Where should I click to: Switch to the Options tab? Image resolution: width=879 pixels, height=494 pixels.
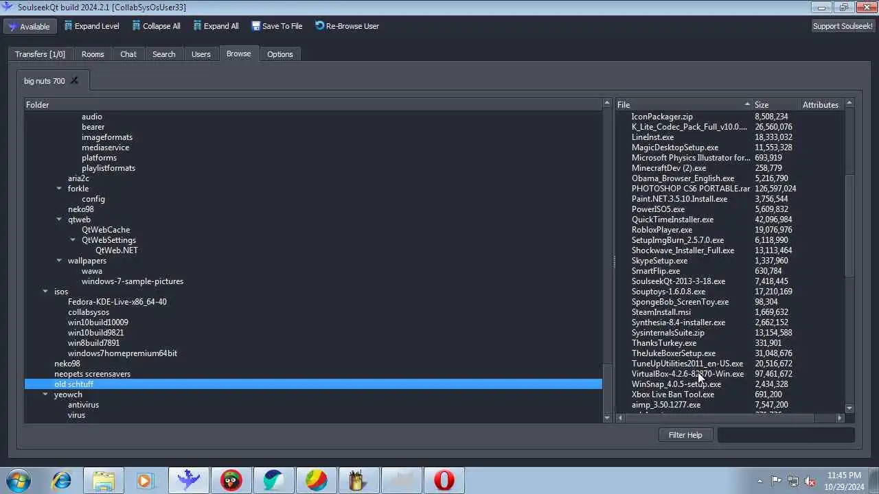coord(280,54)
